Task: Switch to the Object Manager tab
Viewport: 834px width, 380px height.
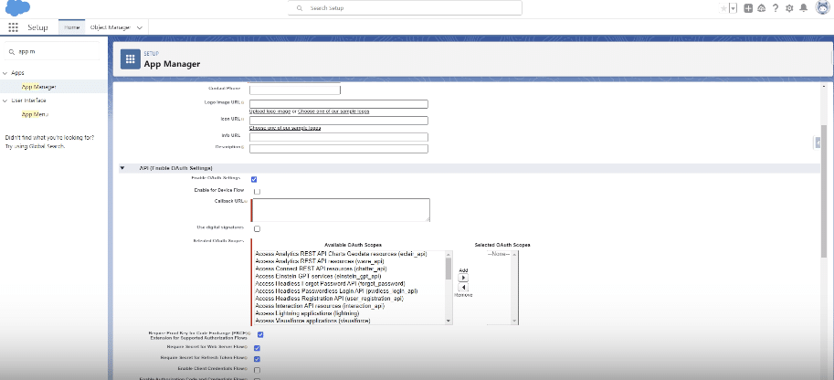Action: (111, 27)
